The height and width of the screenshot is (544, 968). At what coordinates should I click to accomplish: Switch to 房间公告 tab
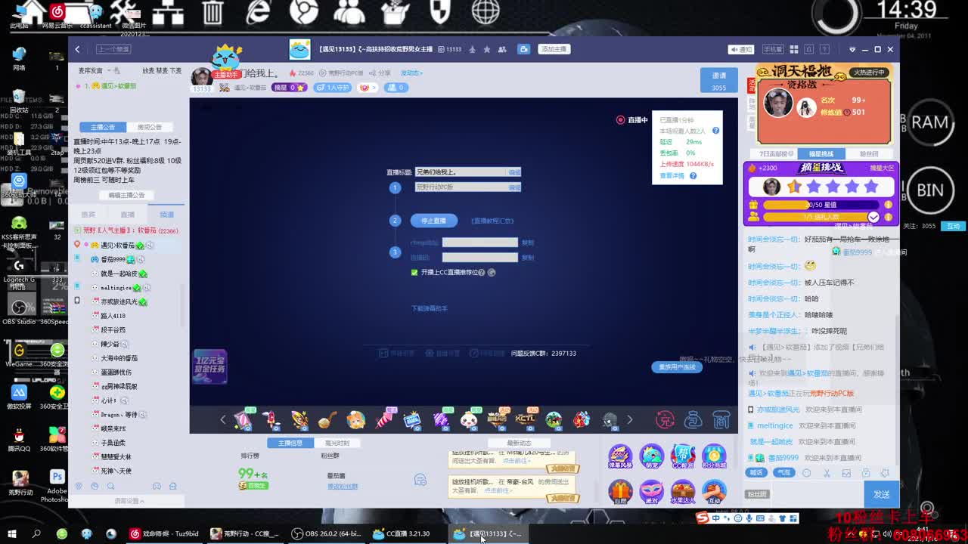(150, 127)
